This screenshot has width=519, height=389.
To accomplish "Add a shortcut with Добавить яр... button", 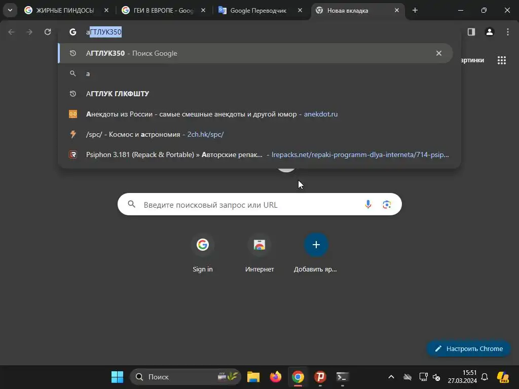I will point(316,254).
